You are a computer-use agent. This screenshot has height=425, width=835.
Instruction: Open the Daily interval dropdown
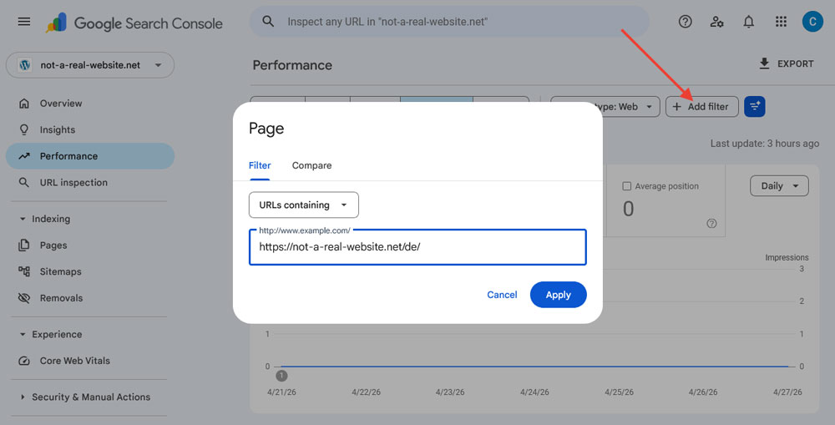(x=779, y=186)
